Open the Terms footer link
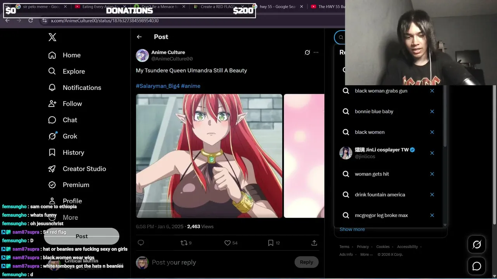The width and height of the screenshot is (497, 279). (344, 247)
